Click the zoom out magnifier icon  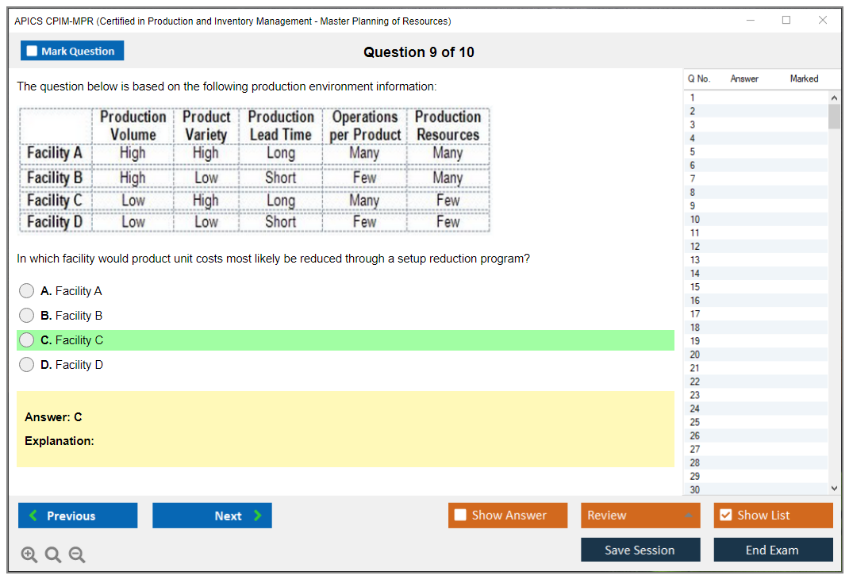pyautogui.click(x=77, y=555)
